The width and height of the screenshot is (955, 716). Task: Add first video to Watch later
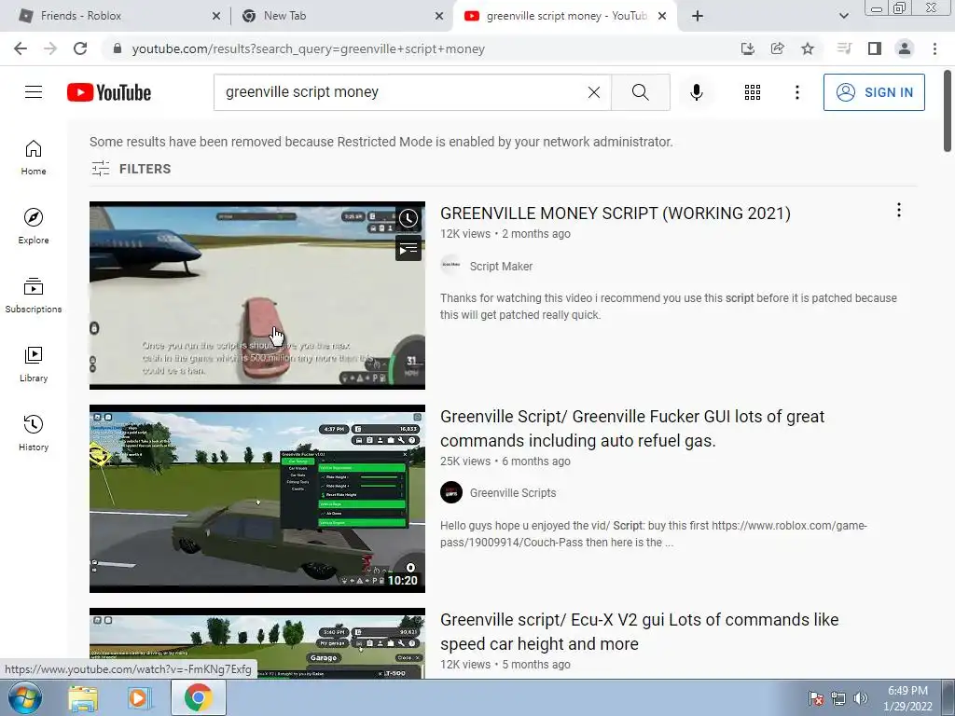pos(408,218)
